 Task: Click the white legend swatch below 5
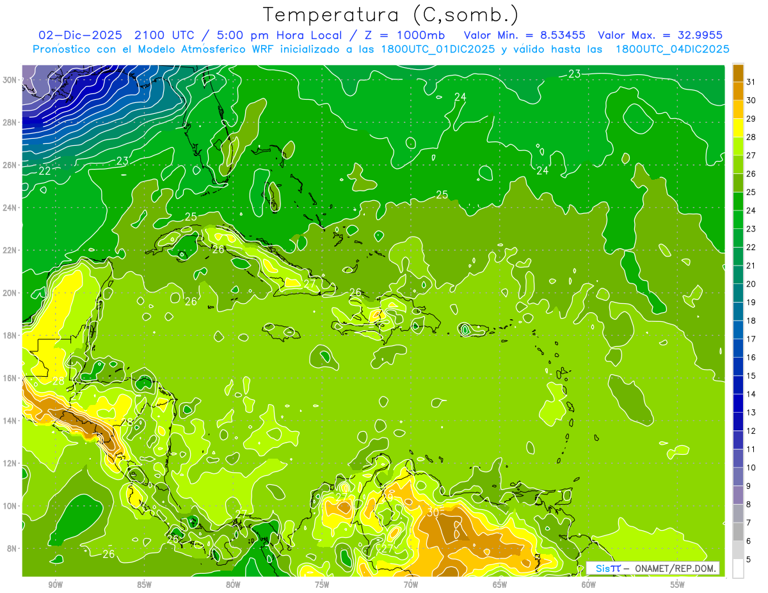coord(738,569)
